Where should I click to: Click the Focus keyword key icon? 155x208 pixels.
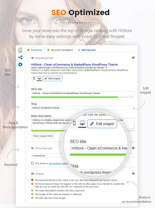point(32,148)
